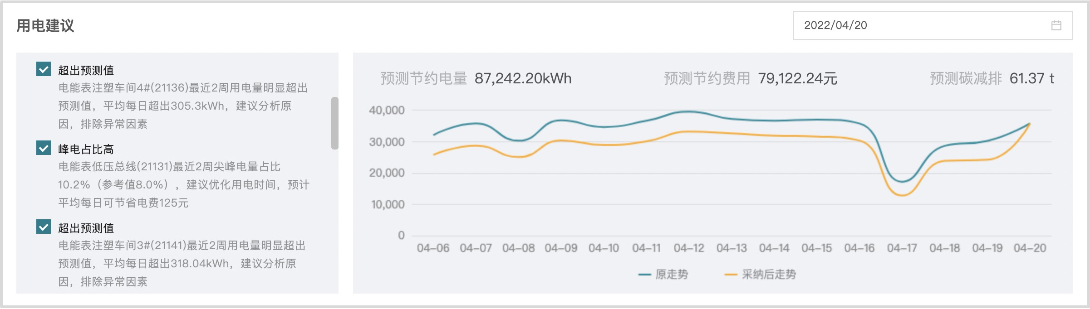Image resolution: width=1090 pixels, height=309 pixels.
Task: Click the 04-17 axis label on chart
Action: pyautogui.click(x=902, y=248)
